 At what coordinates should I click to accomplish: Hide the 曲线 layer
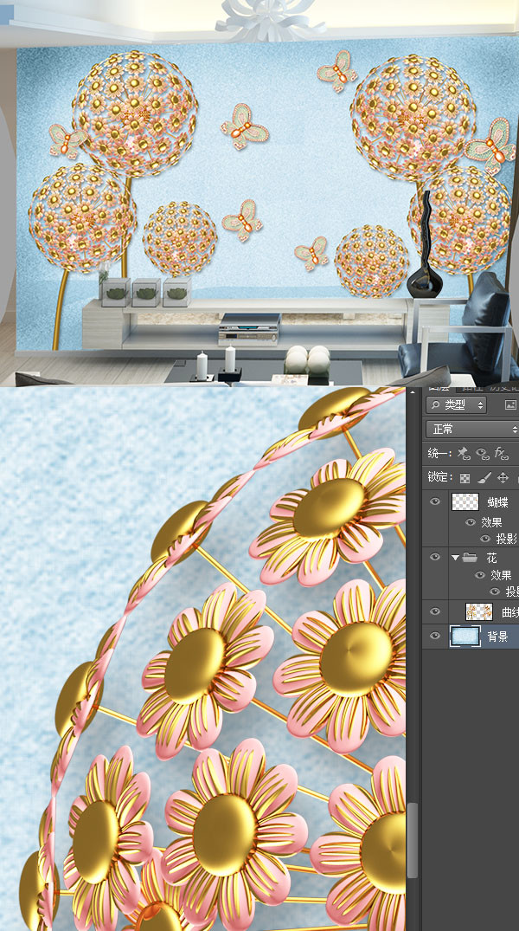tap(435, 611)
